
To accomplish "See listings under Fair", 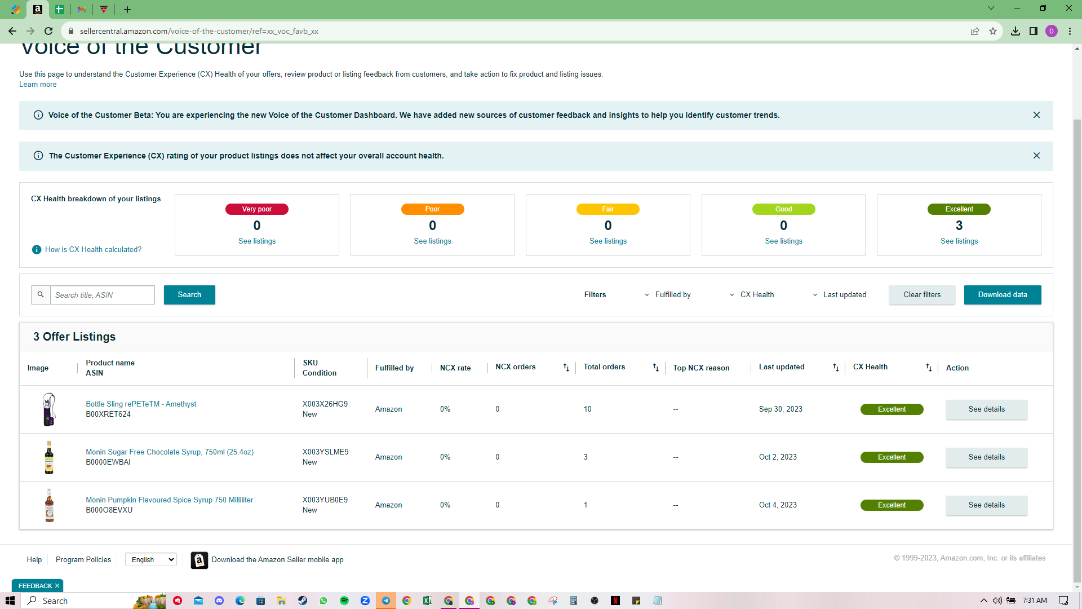I will tap(608, 241).
